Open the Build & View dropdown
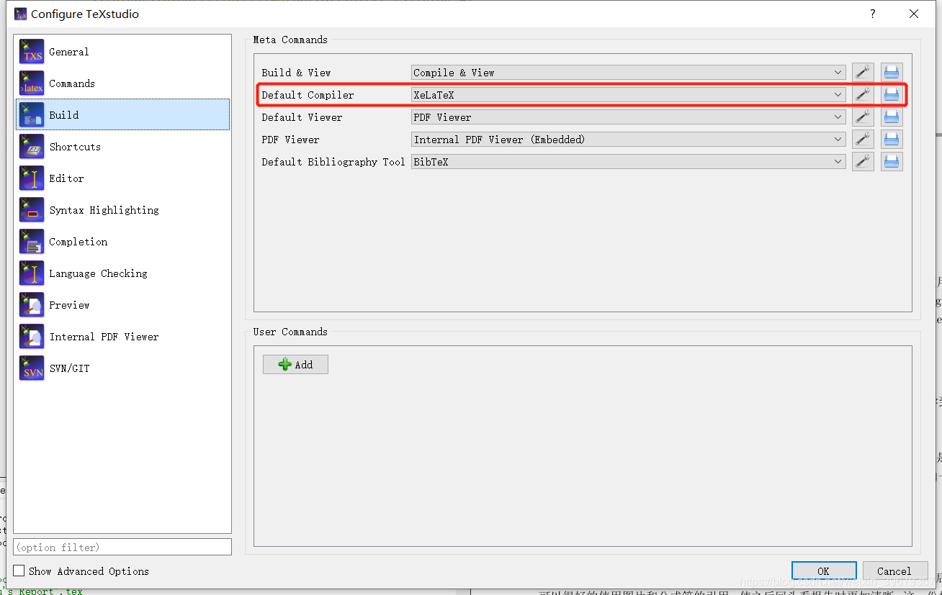 coord(629,73)
